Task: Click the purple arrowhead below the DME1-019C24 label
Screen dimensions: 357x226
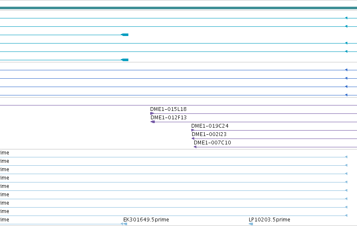Action: click(x=193, y=130)
